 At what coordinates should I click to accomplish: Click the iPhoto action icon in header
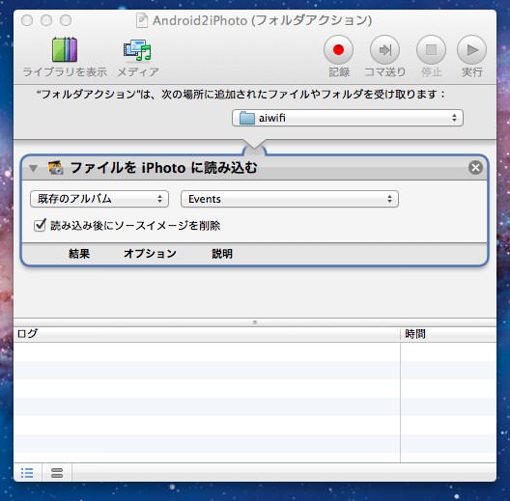(55, 168)
